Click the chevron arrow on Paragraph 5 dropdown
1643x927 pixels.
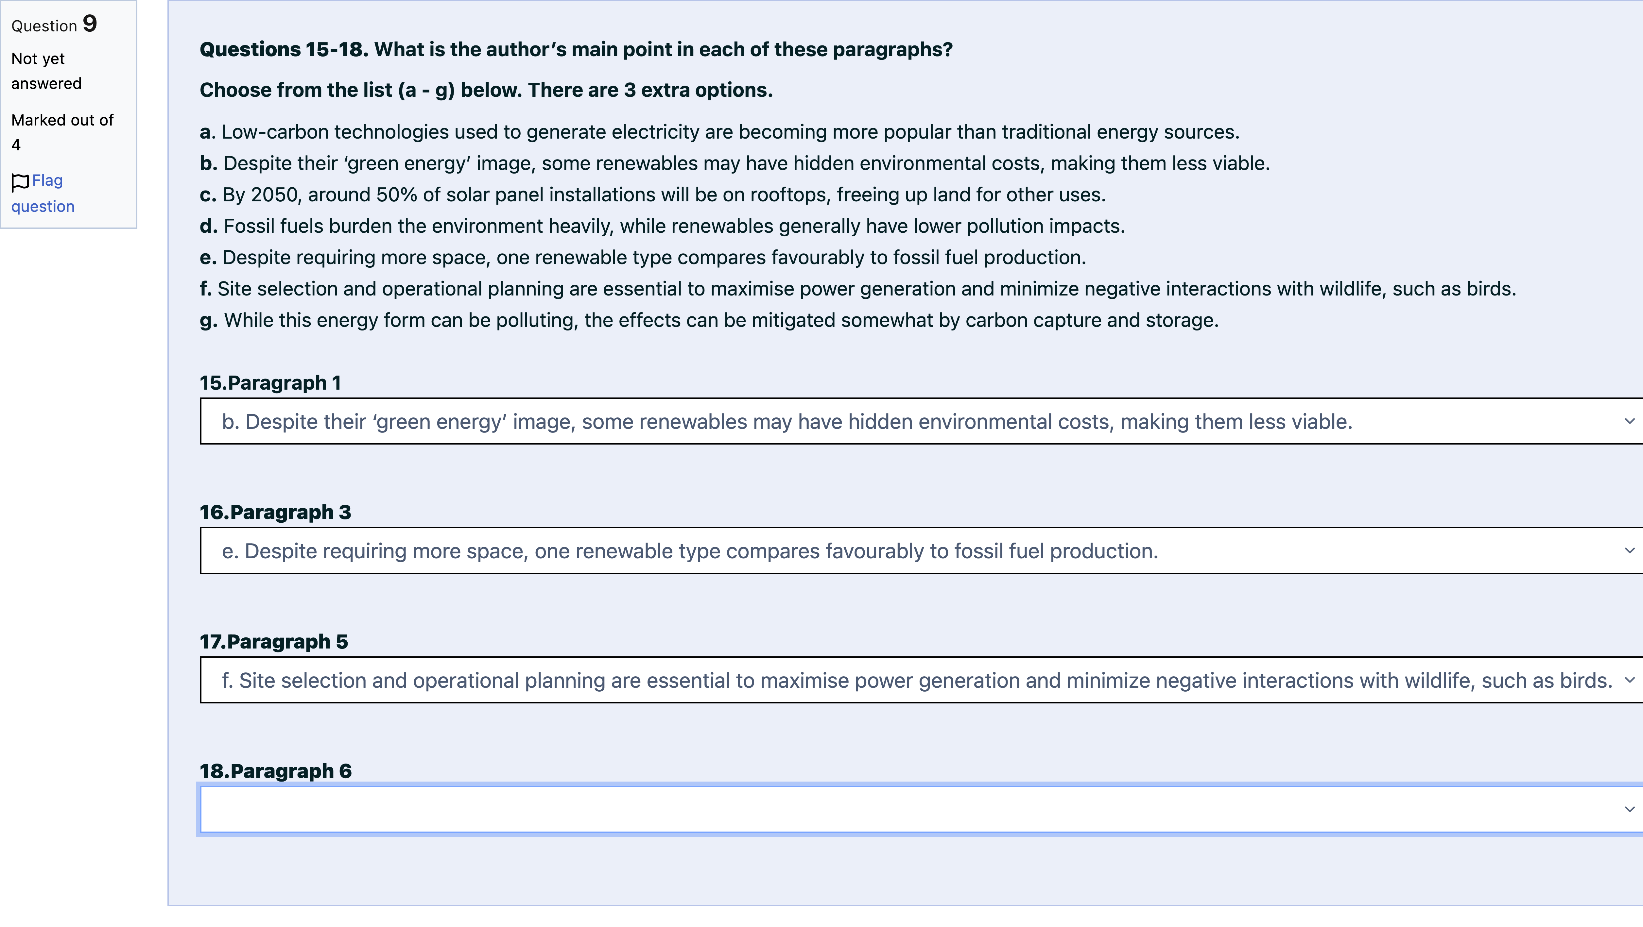(1630, 680)
